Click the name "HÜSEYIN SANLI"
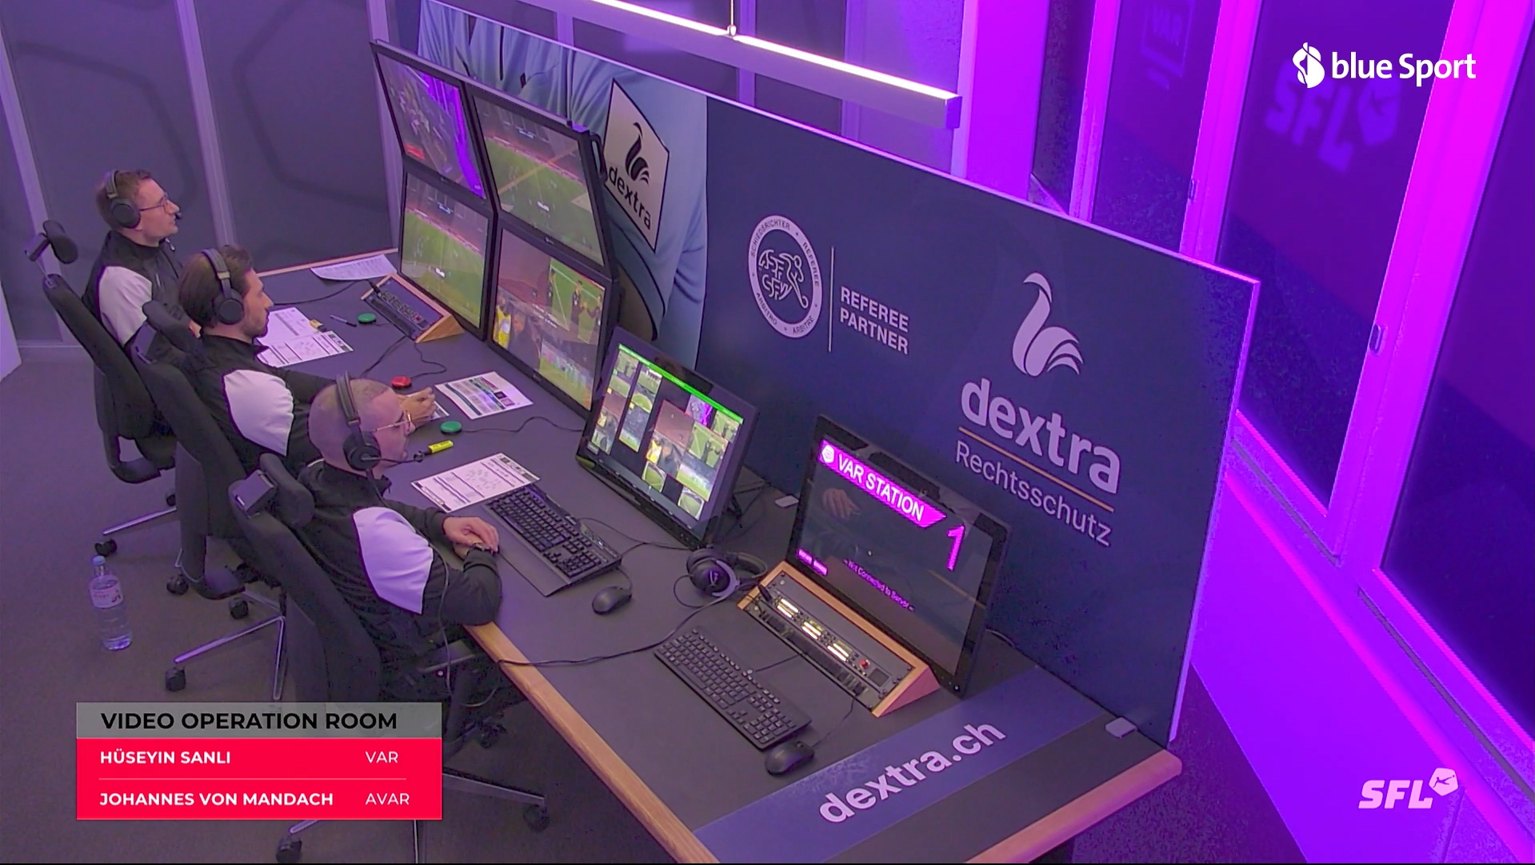The image size is (1535, 865). click(165, 758)
